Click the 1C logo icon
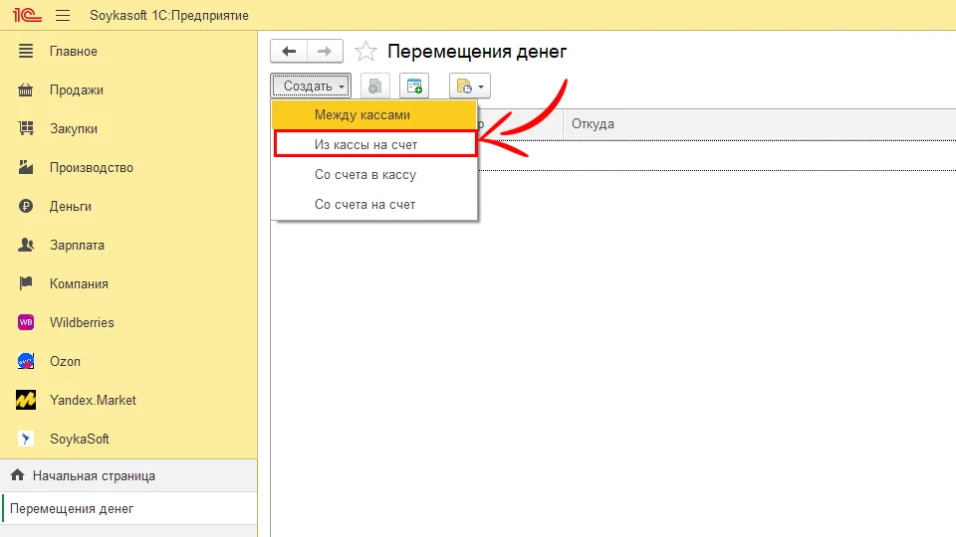The width and height of the screenshot is (956, 537). (x=25, y=15)
